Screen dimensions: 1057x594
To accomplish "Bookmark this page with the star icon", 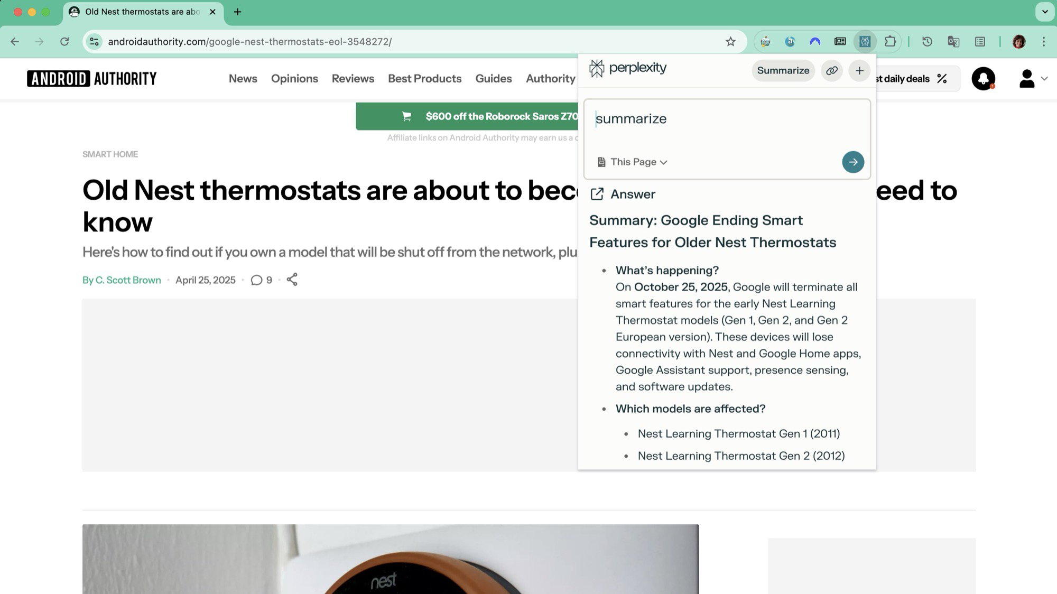I will (x=730, y=41).
